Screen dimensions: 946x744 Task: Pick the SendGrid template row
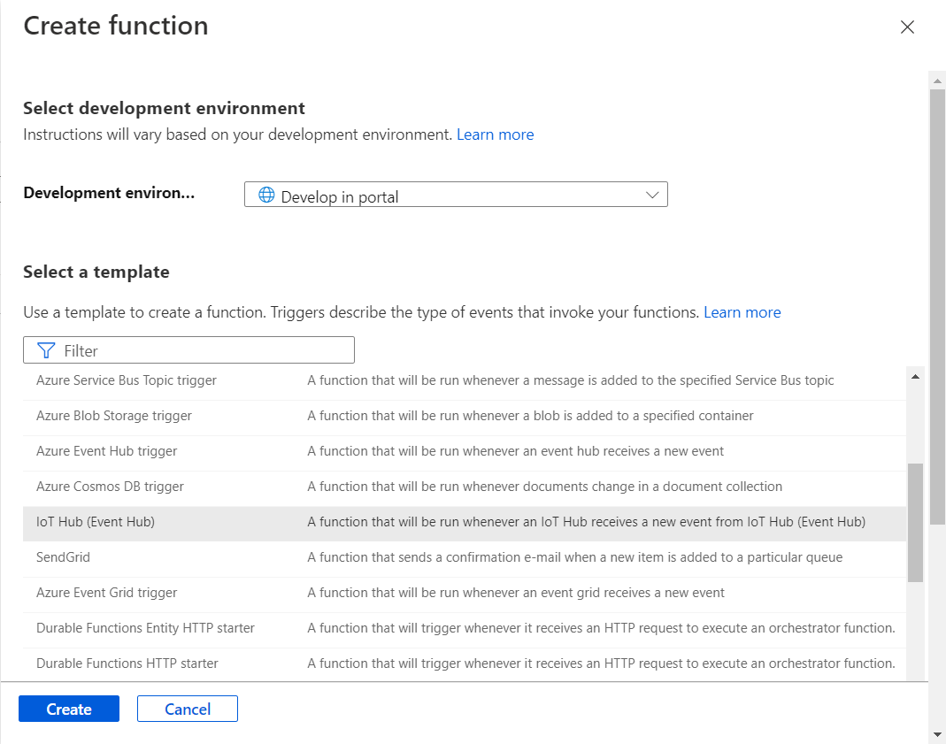(x=465, y=557)
